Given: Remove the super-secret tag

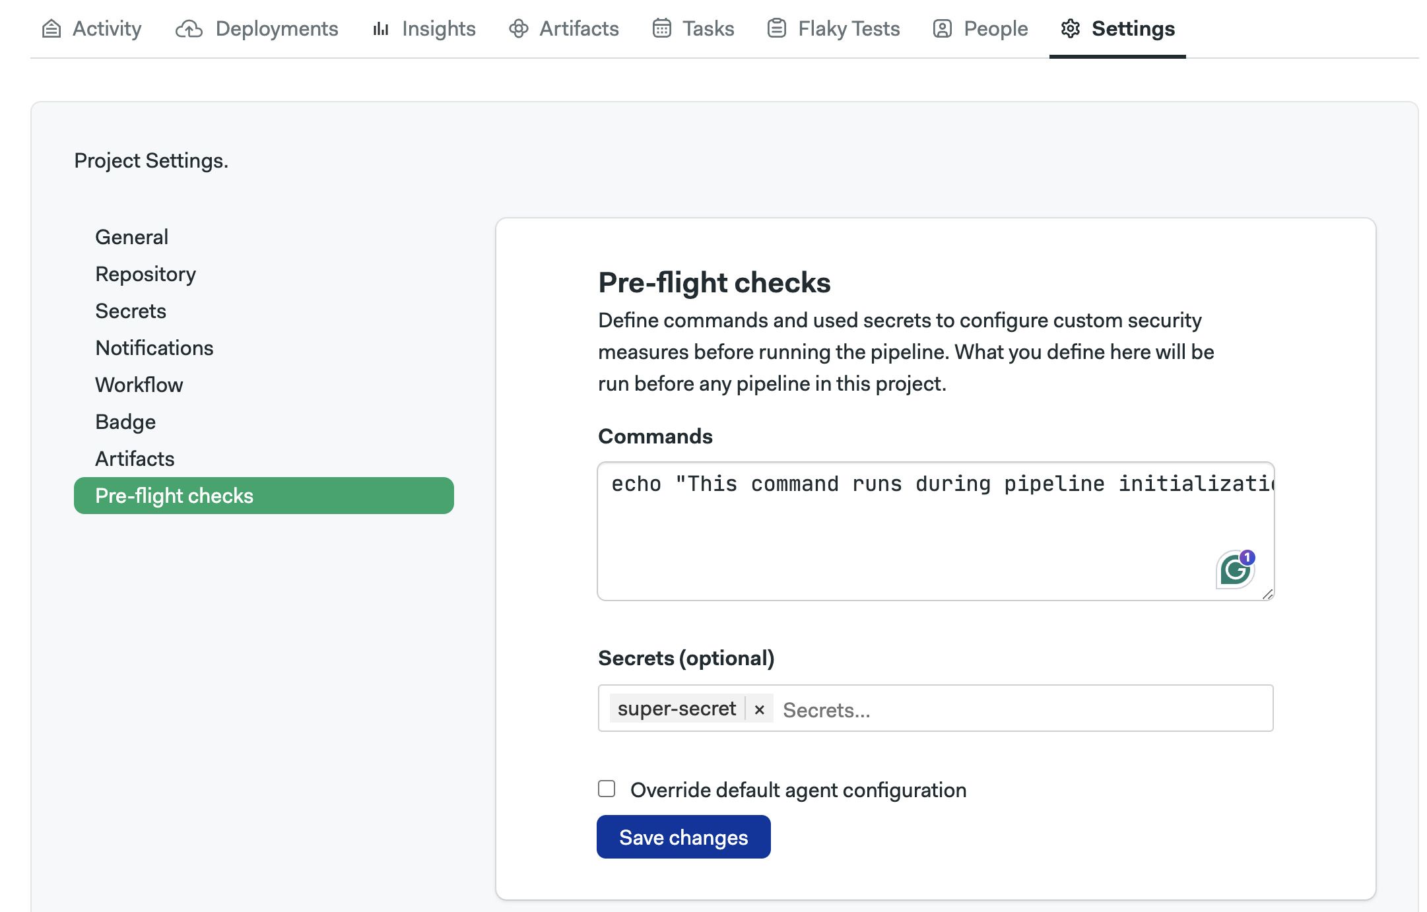Looking at the screenshot, I should click(x=760, y=709).
